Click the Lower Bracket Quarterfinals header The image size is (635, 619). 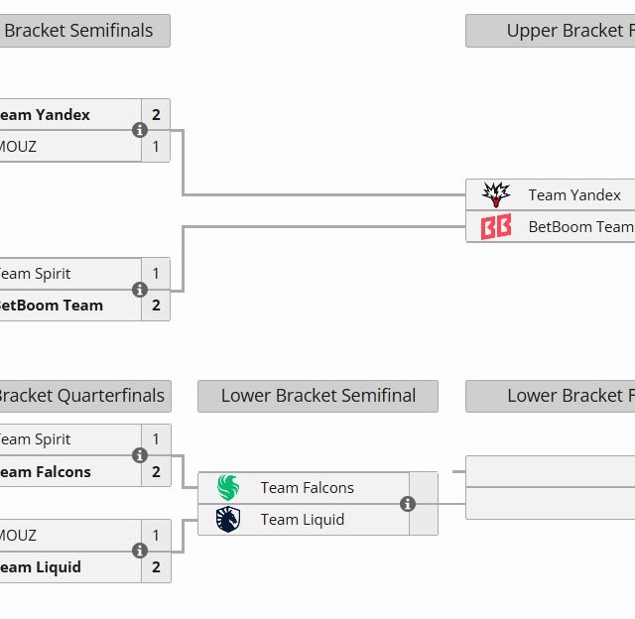coord(84,396)
